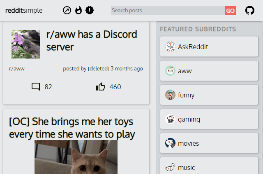263x174 pixels.
Task: Open the 'r/aww has a Discord server' post title
Action: (92, 41)
